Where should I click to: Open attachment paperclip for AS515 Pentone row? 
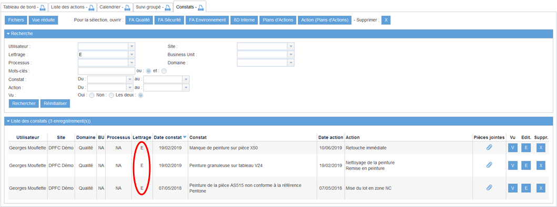pos(489,188)
